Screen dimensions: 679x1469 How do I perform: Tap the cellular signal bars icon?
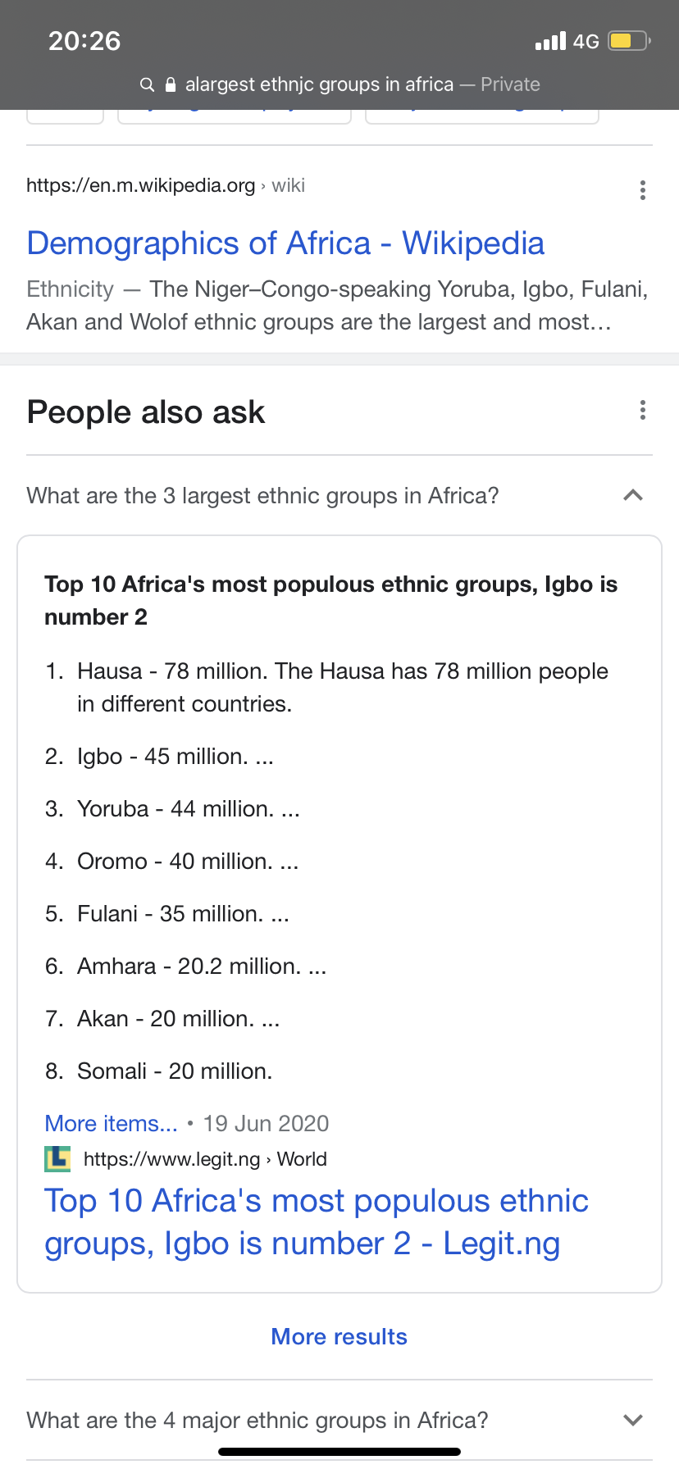coord(550,41)
